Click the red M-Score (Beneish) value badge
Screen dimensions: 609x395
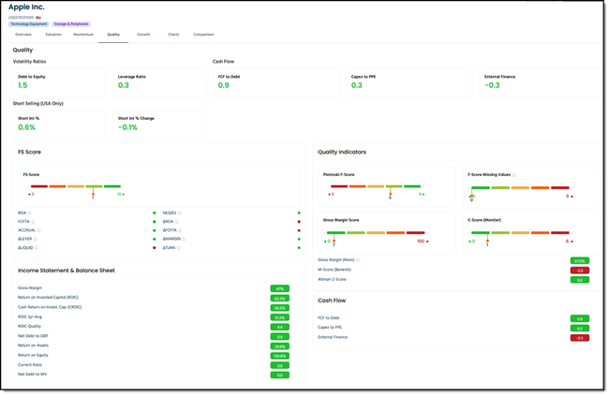tap(579, 271)
